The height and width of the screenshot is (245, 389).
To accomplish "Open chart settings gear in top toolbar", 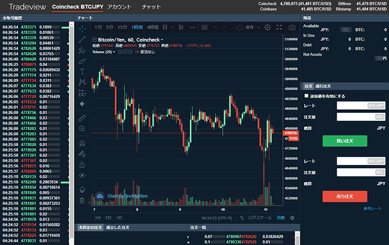I will pyautogui.click(x=267, y=28).
